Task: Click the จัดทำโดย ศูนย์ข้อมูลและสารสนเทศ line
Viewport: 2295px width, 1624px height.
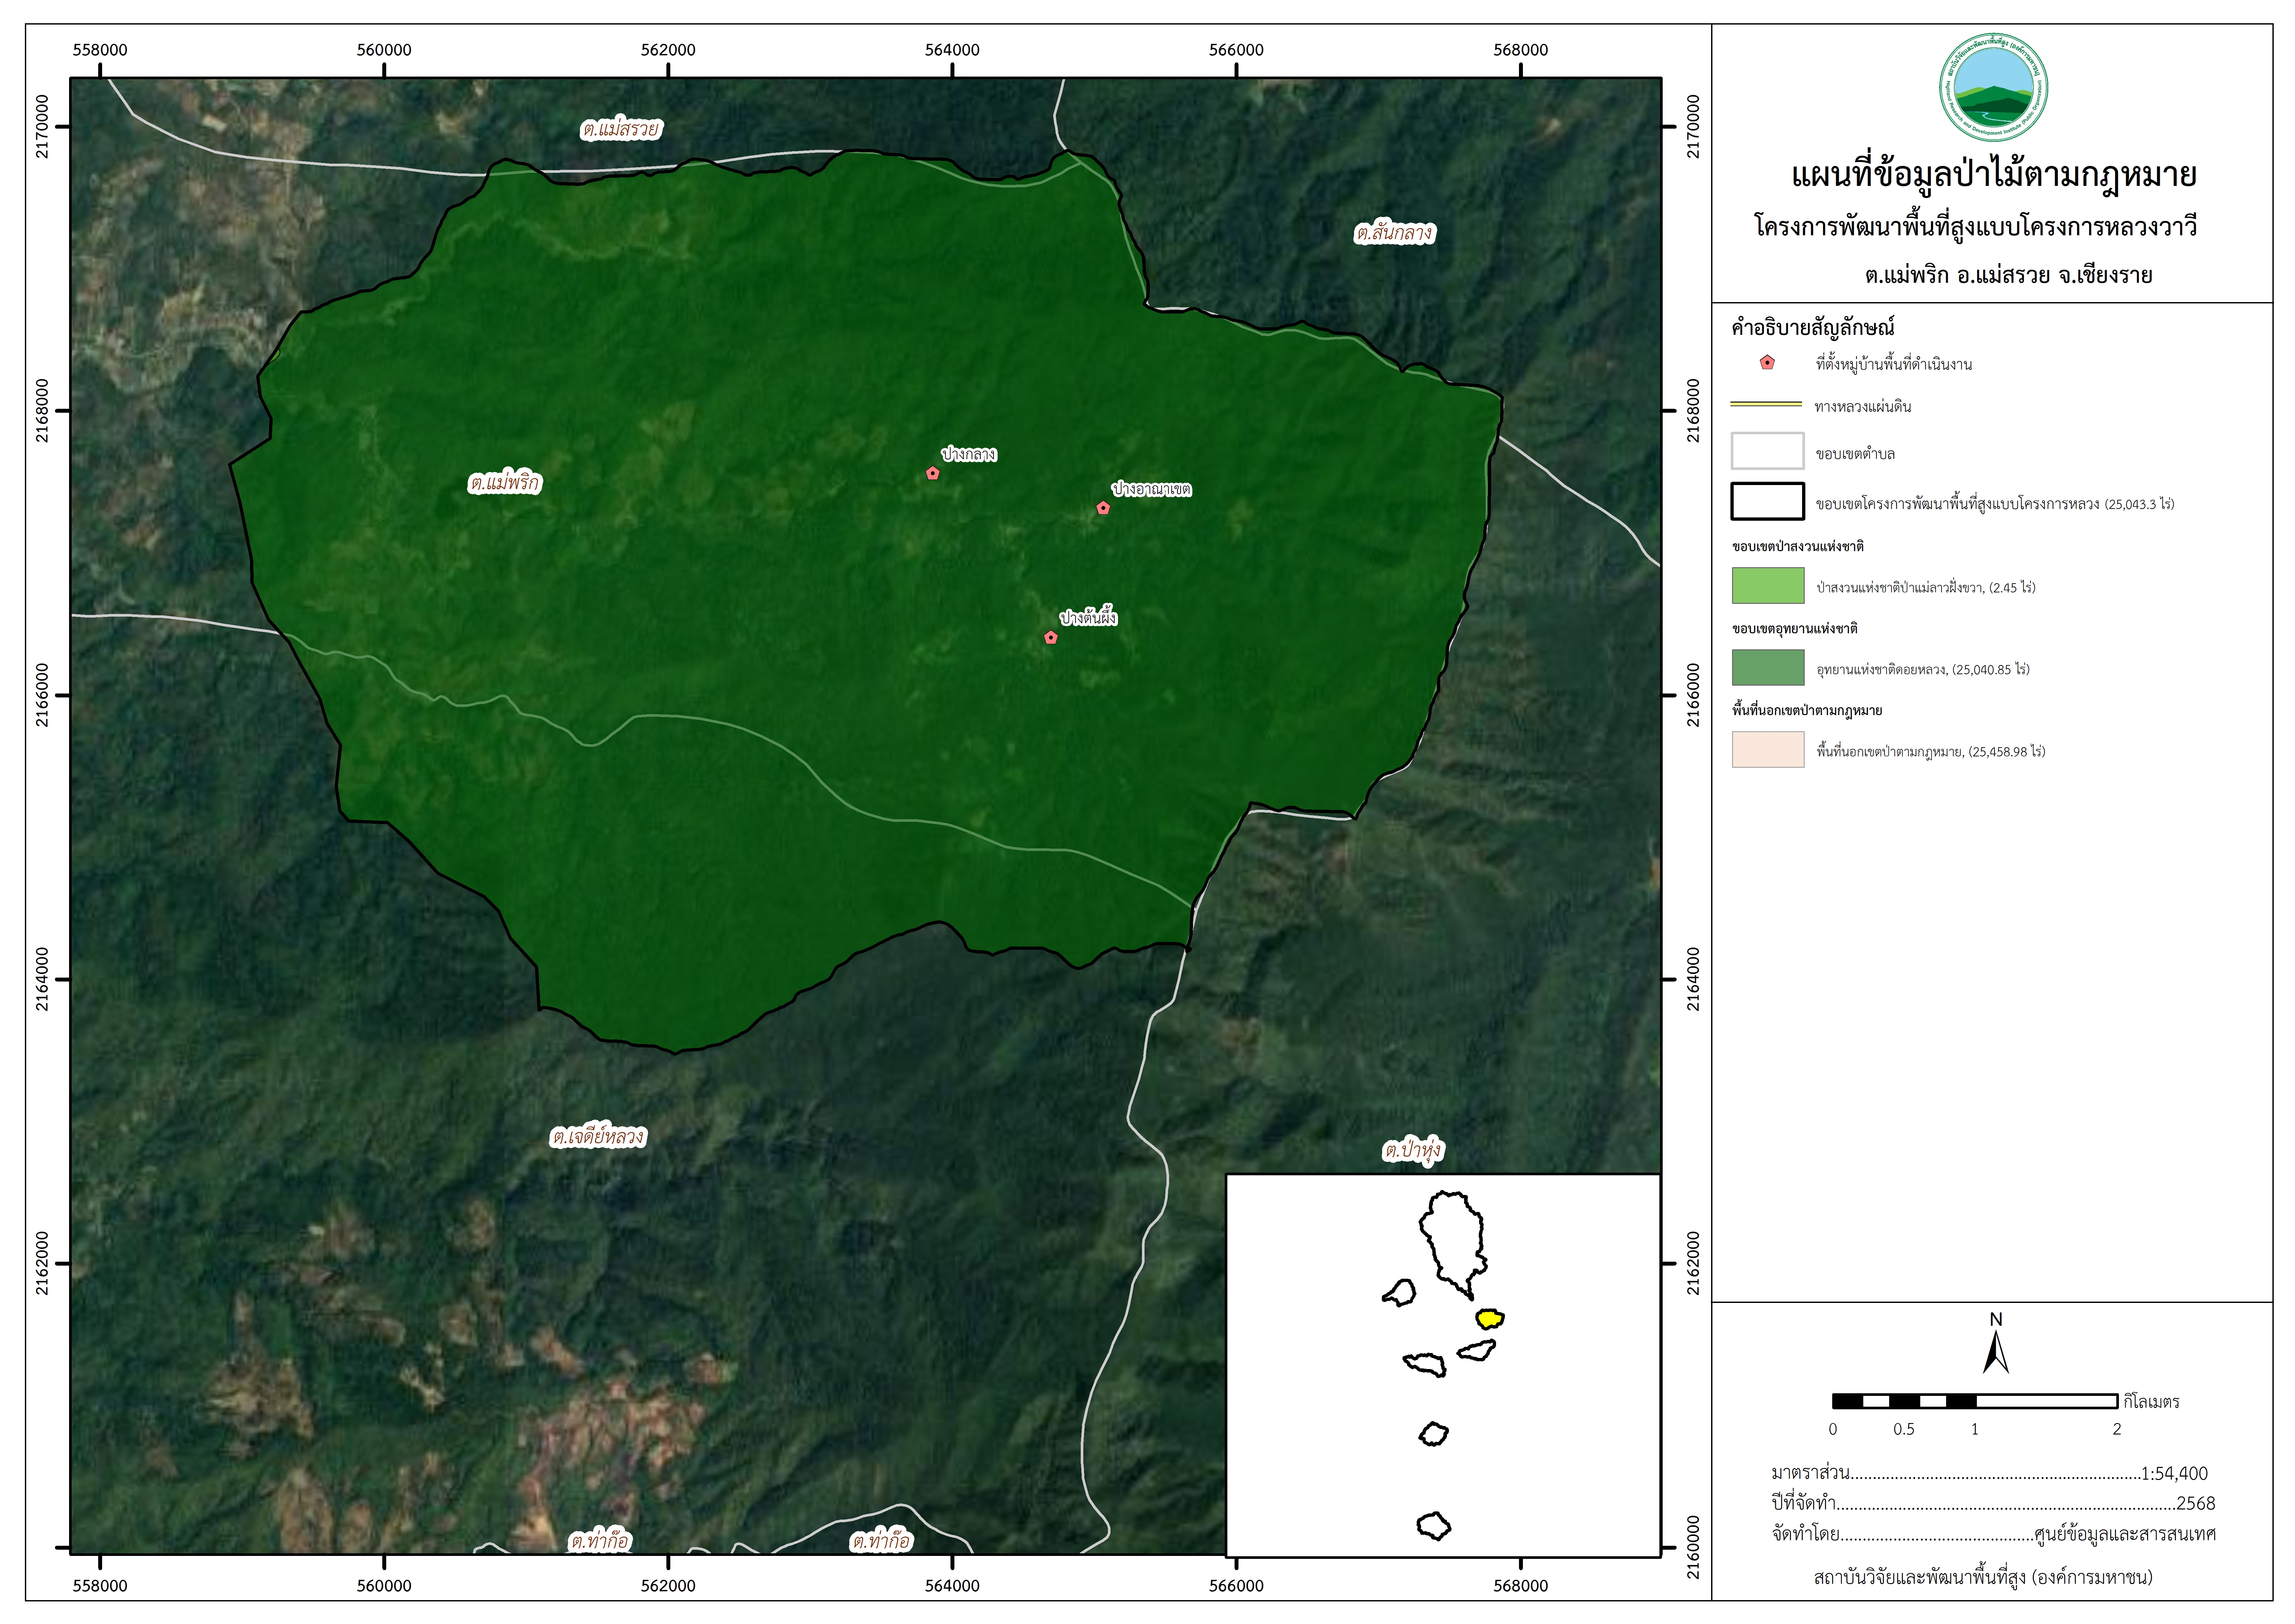Action: click(x=1993, y=1533)
